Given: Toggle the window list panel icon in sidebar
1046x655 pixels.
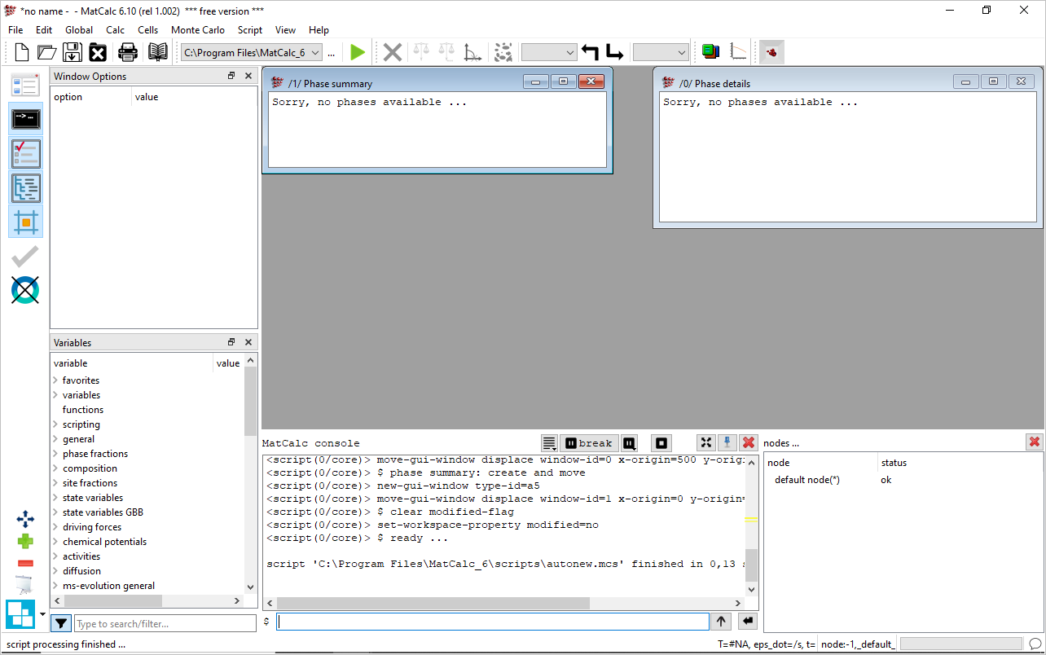Looking at the screenshot, I should tap(25, 85).
